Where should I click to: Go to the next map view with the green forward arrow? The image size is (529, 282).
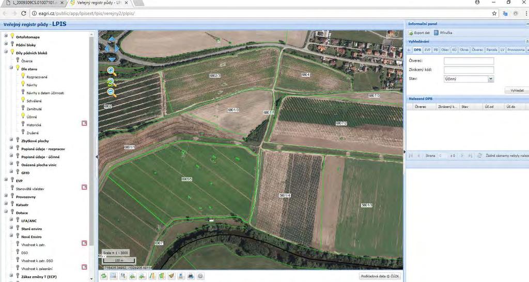point(143,276)
